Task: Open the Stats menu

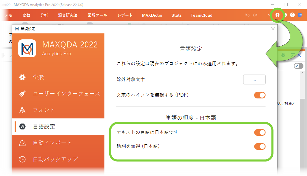Action: coord(177,15)
